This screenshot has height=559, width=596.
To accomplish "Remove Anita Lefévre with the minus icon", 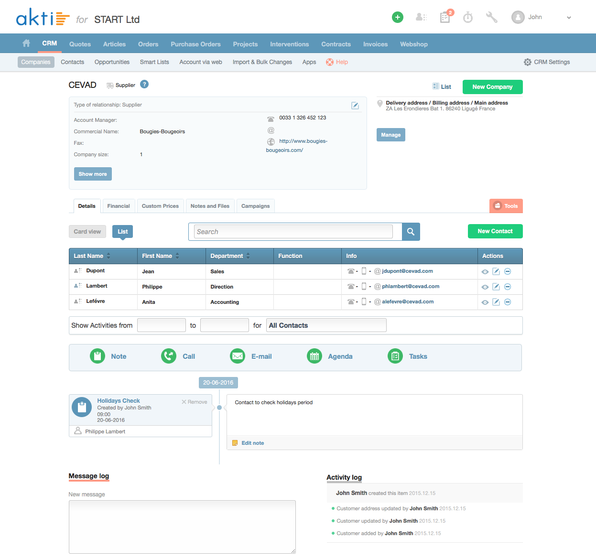I will [508, 301].
